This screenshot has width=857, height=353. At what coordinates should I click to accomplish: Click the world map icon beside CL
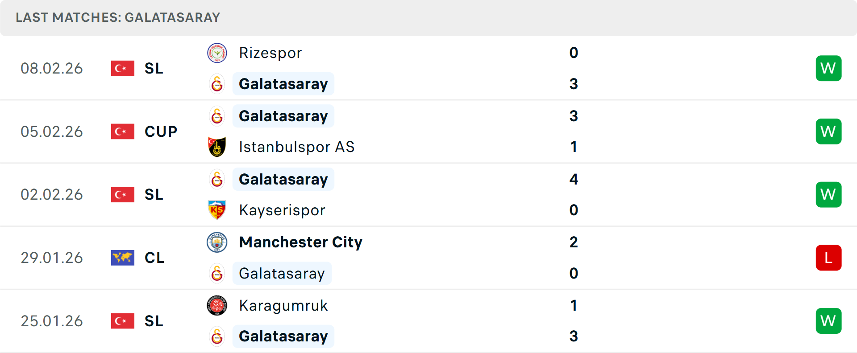(x=122, y=258)
